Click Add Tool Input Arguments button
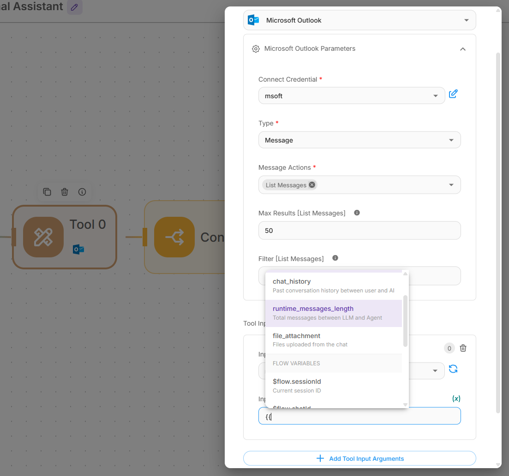 click(x=359, y=458)
